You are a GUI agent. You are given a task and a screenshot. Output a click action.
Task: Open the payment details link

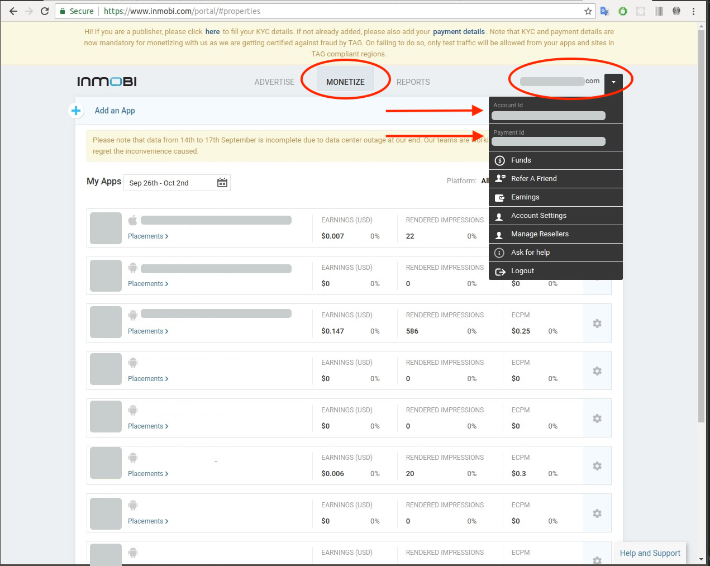pos(459,32)
